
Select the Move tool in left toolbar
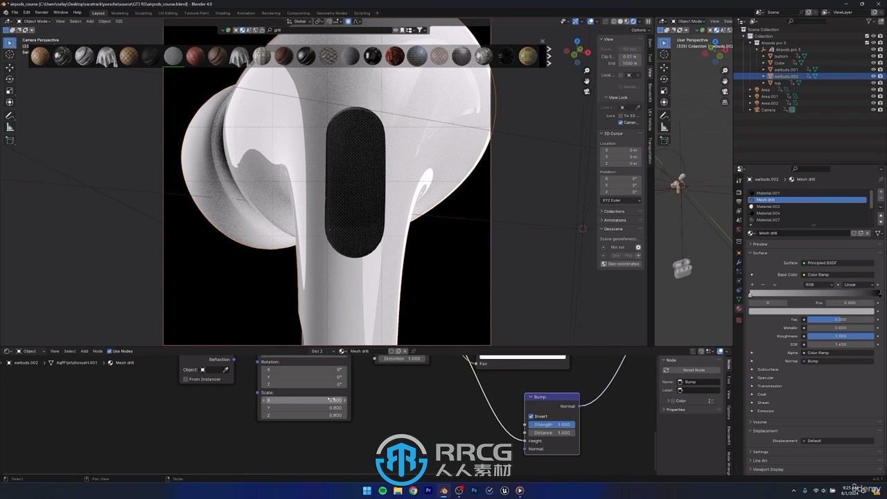coord(10,67)
